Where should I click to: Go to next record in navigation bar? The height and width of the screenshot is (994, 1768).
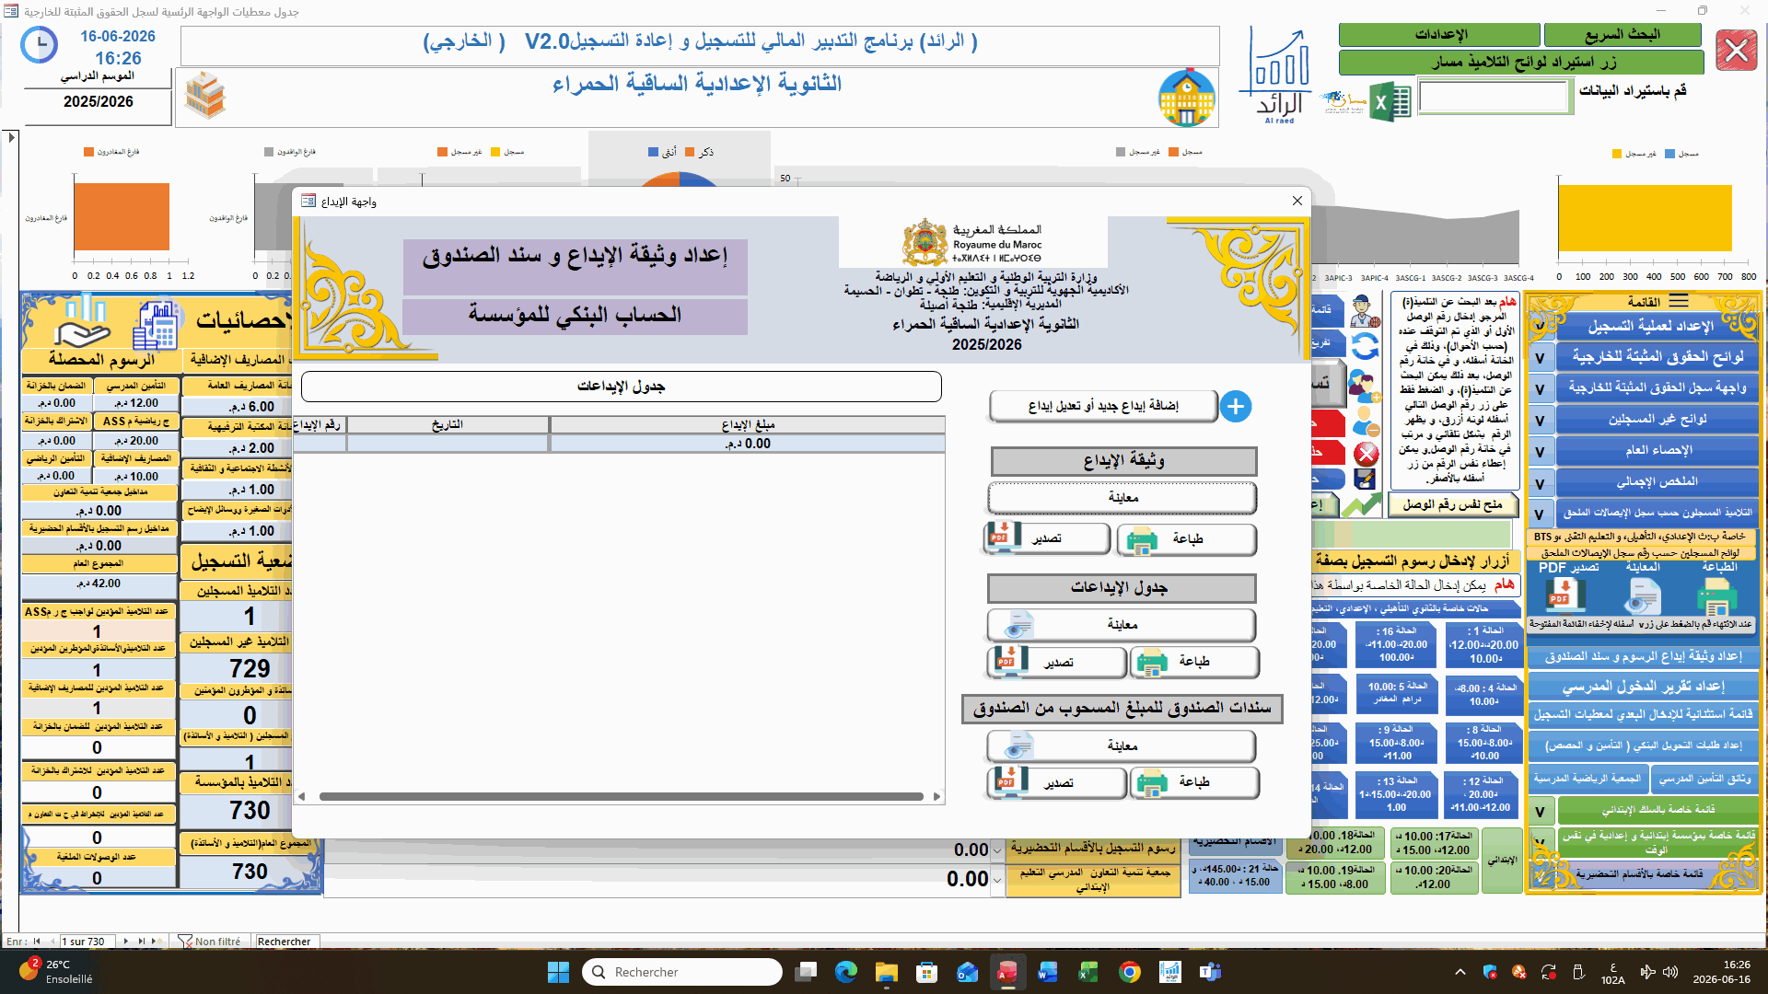tap(126, 942)
